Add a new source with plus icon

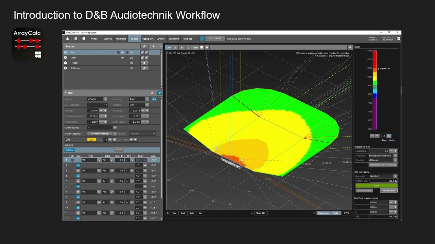tap(153, 46)
